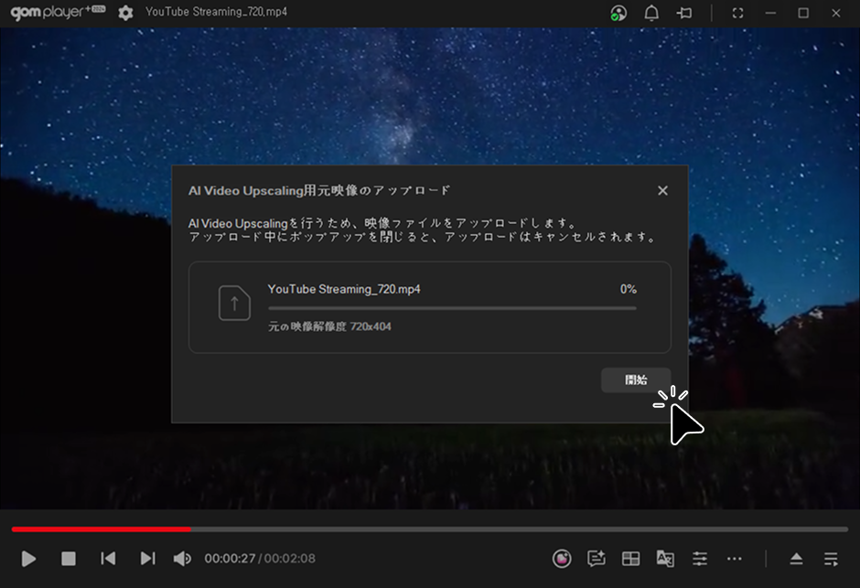
Task: Skip to the previous track
Action: [108, 558]
